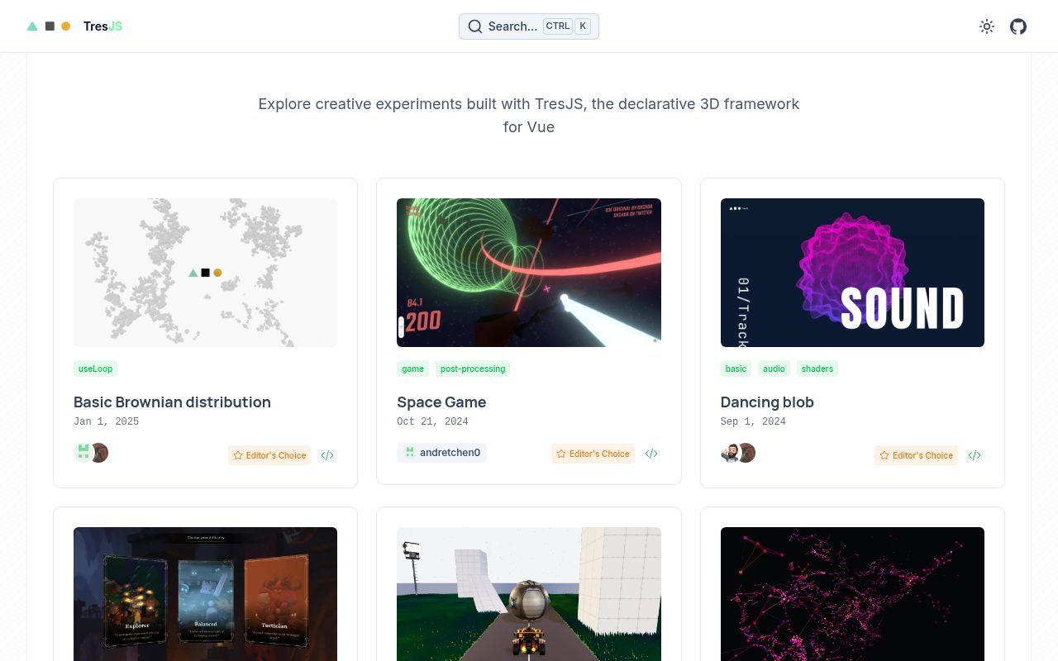The image size is (1058, 661).
Task: Click the date Sep 1, 2024
Action: pos(753,421)
